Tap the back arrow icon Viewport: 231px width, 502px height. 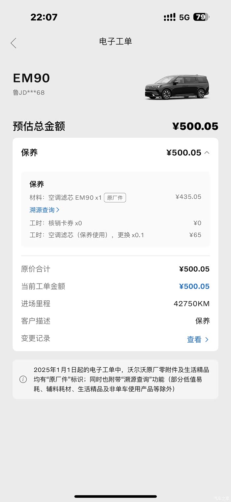(x=14, y=43)
